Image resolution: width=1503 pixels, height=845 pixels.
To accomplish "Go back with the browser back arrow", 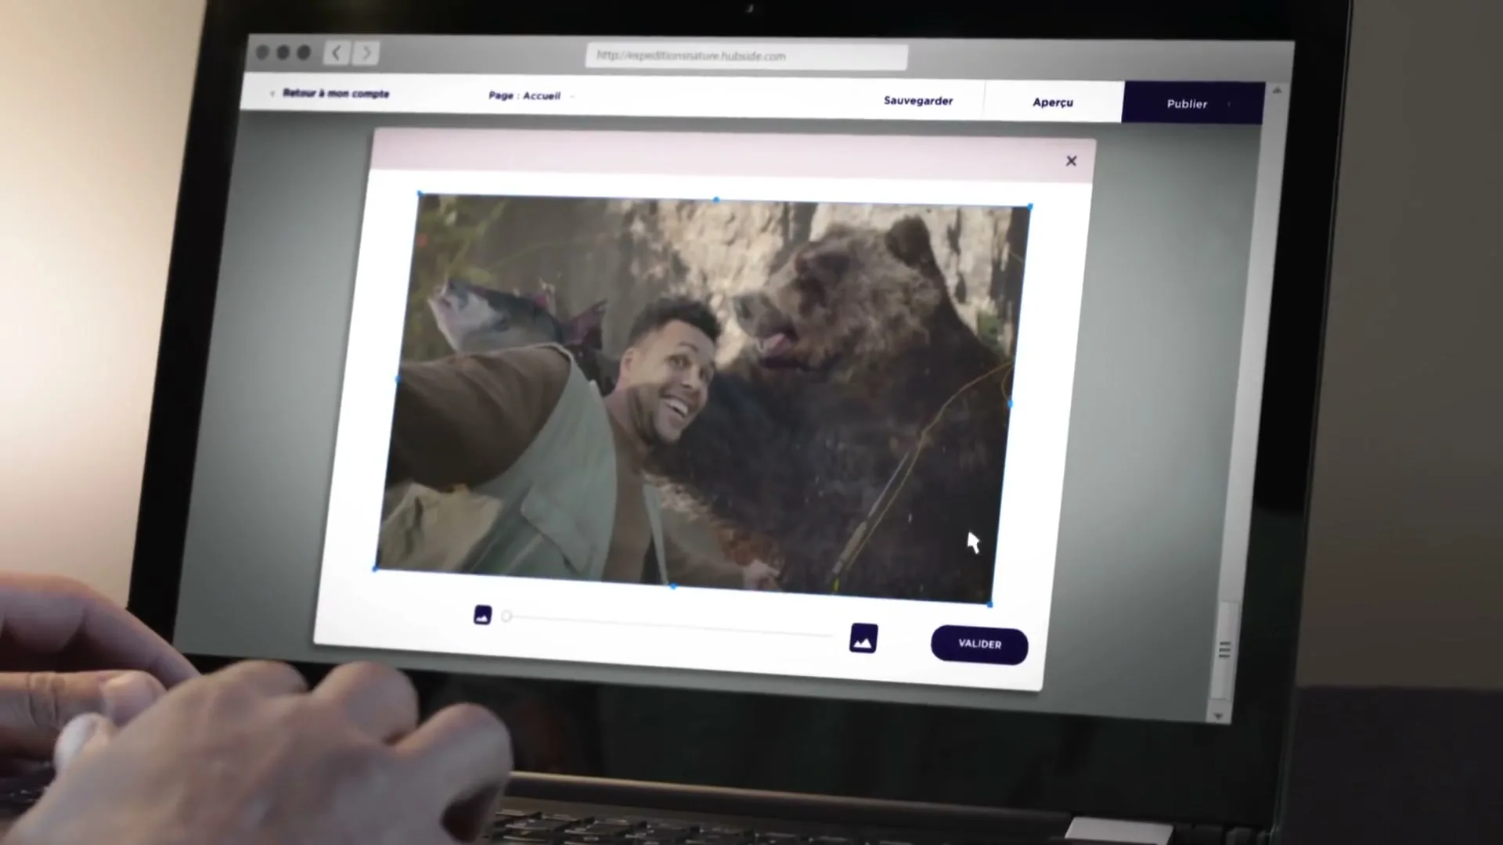I will click(337, 52).
